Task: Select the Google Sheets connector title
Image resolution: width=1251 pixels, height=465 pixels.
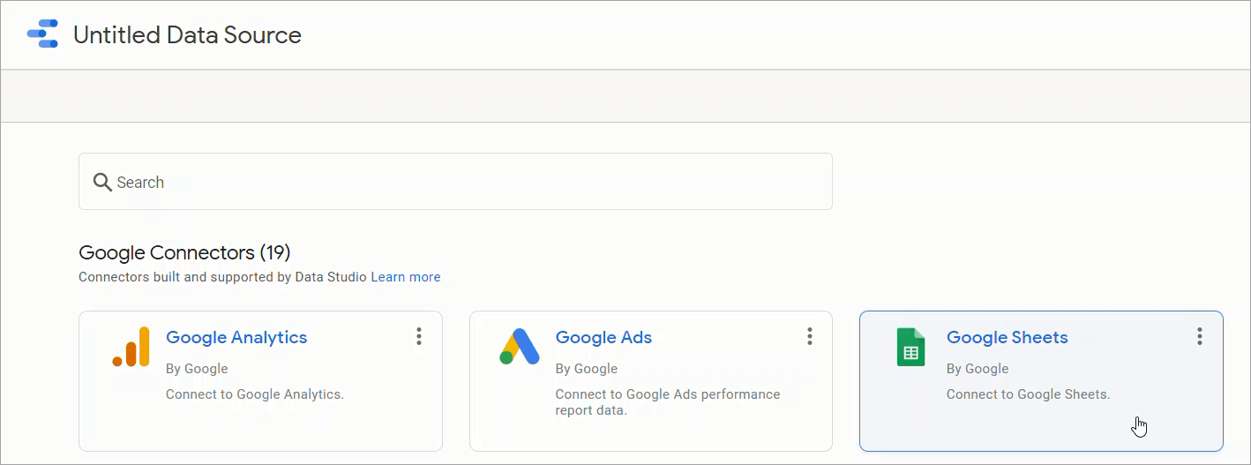Action: 1007,337
